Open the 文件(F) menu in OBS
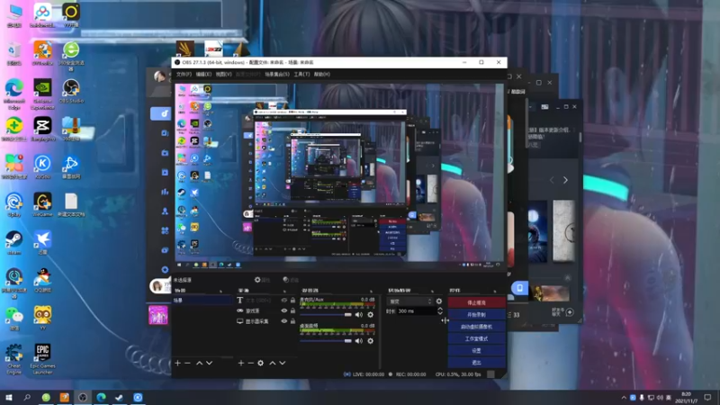Viewport: 720px width, 405px height. 184,74
